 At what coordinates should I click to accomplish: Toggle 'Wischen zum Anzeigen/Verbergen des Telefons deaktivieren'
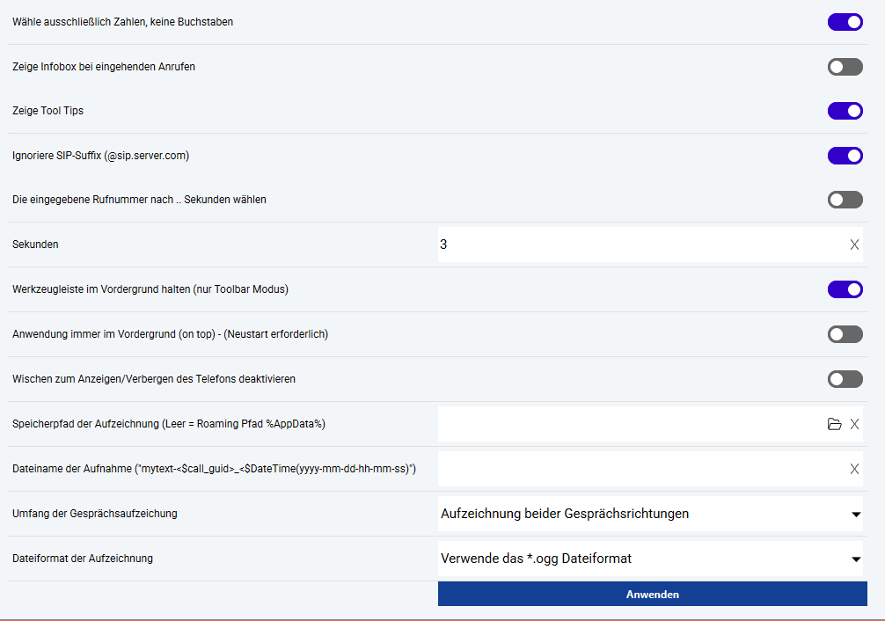click(x=845, y=379)
